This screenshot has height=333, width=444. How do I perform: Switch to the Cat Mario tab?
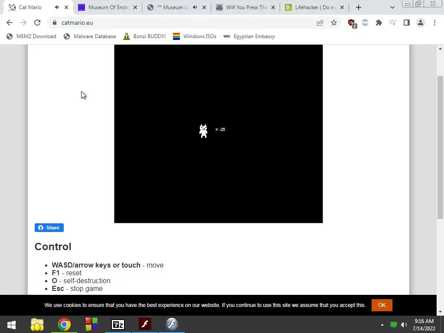coord(30,7)
